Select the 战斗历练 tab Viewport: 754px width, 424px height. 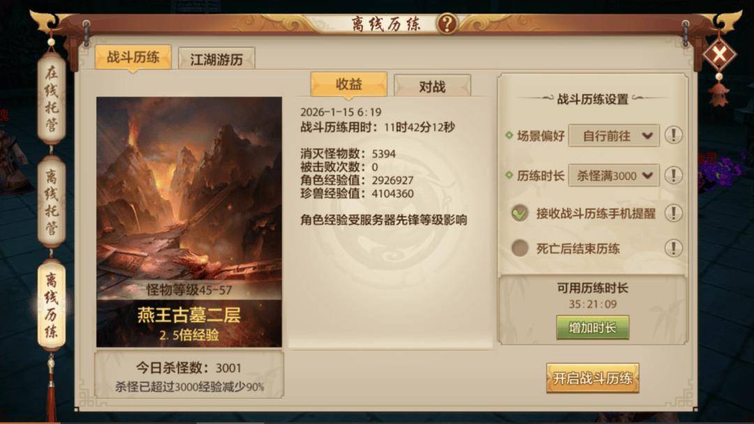(133, 58)
